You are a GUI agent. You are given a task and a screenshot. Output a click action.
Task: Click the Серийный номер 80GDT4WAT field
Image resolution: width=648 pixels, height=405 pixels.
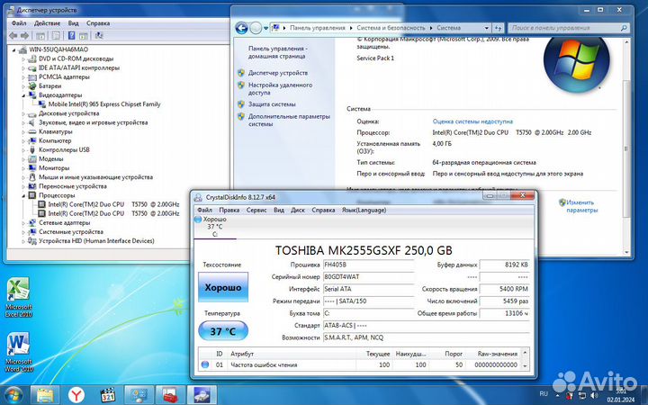369,277
